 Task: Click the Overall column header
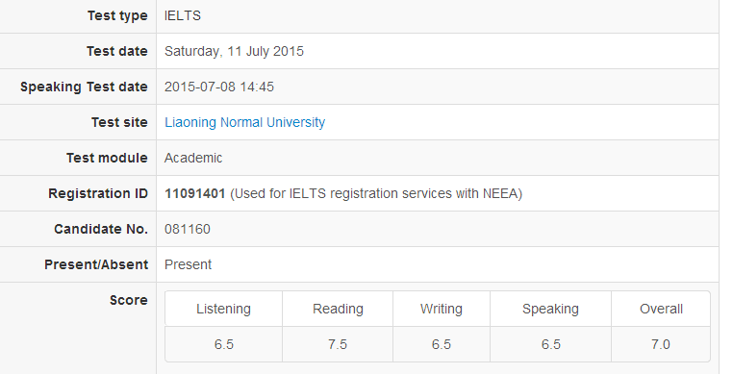661,309
